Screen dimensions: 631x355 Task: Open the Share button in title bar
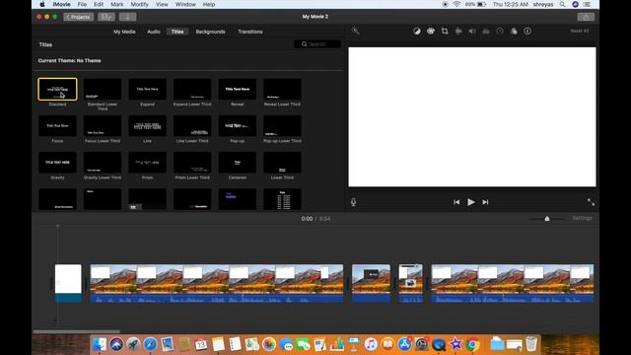[x=586, y=17]
